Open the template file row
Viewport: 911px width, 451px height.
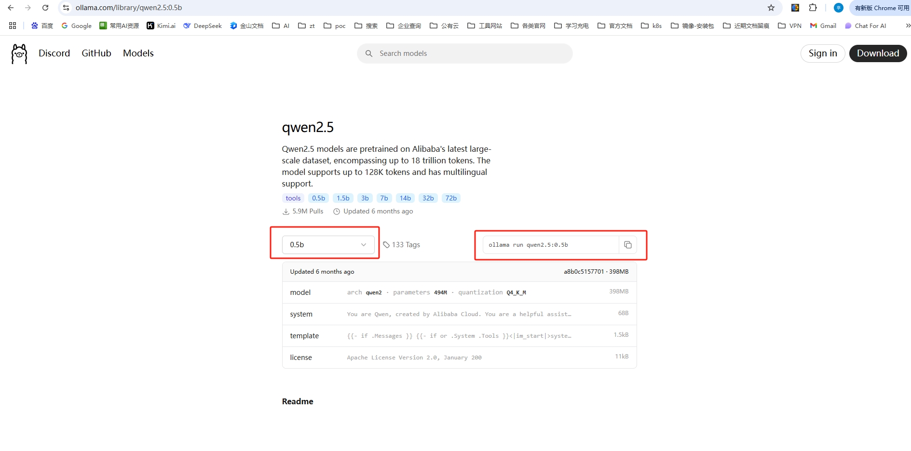tap(459, 336)
